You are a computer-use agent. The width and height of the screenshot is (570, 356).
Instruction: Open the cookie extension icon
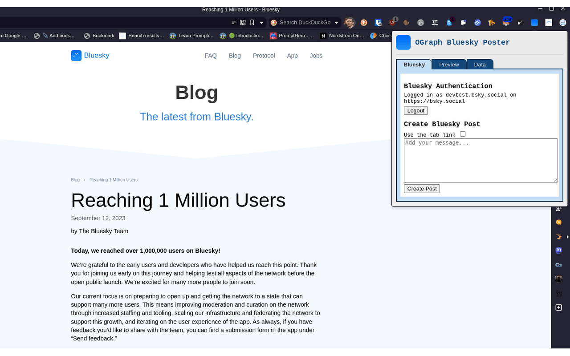(x=407, y=23)
